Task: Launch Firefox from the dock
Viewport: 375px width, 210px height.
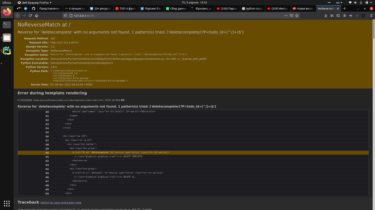Action: point(7,12)
